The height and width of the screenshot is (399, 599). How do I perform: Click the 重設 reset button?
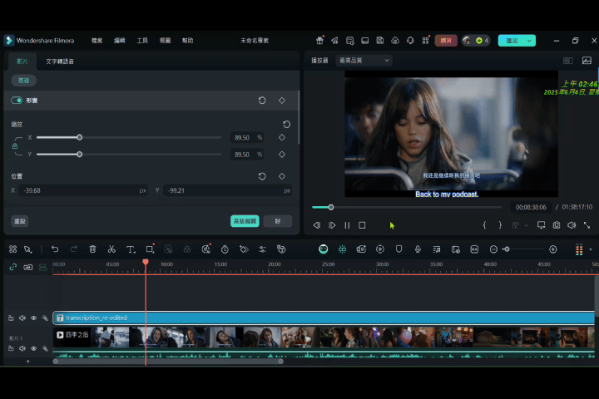click(20, 221)
